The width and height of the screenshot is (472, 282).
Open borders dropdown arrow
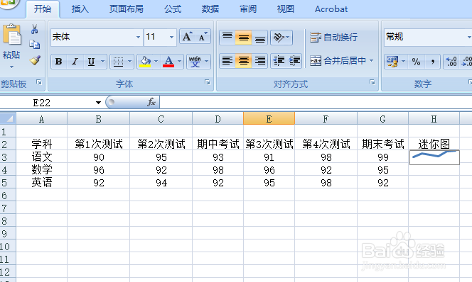(130, 62)
